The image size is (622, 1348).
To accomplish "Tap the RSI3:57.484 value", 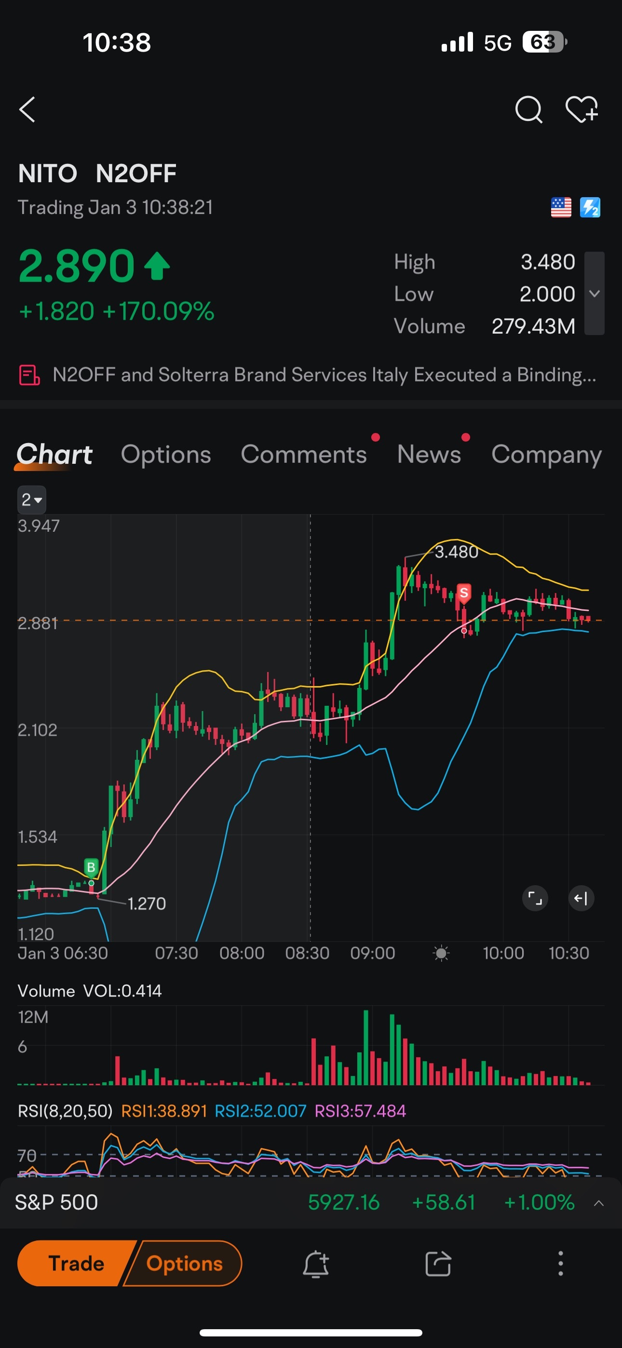I will pos(360,1111).
